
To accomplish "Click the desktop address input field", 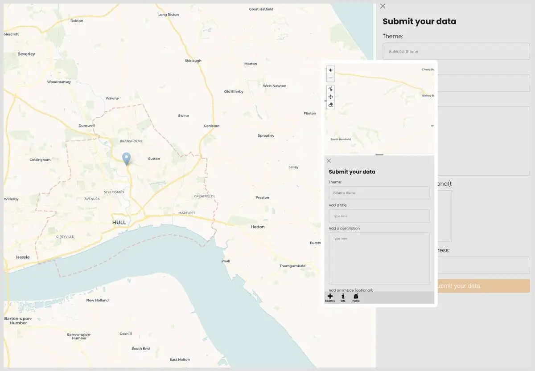I will [x=484, y=265].
